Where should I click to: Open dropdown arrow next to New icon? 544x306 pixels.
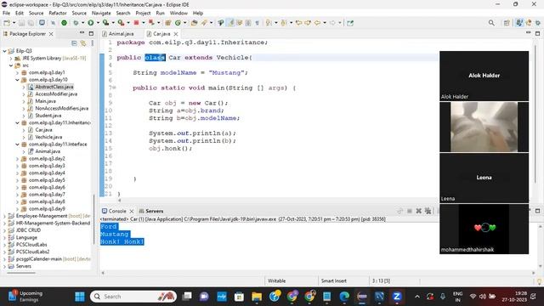click(14, 23)
